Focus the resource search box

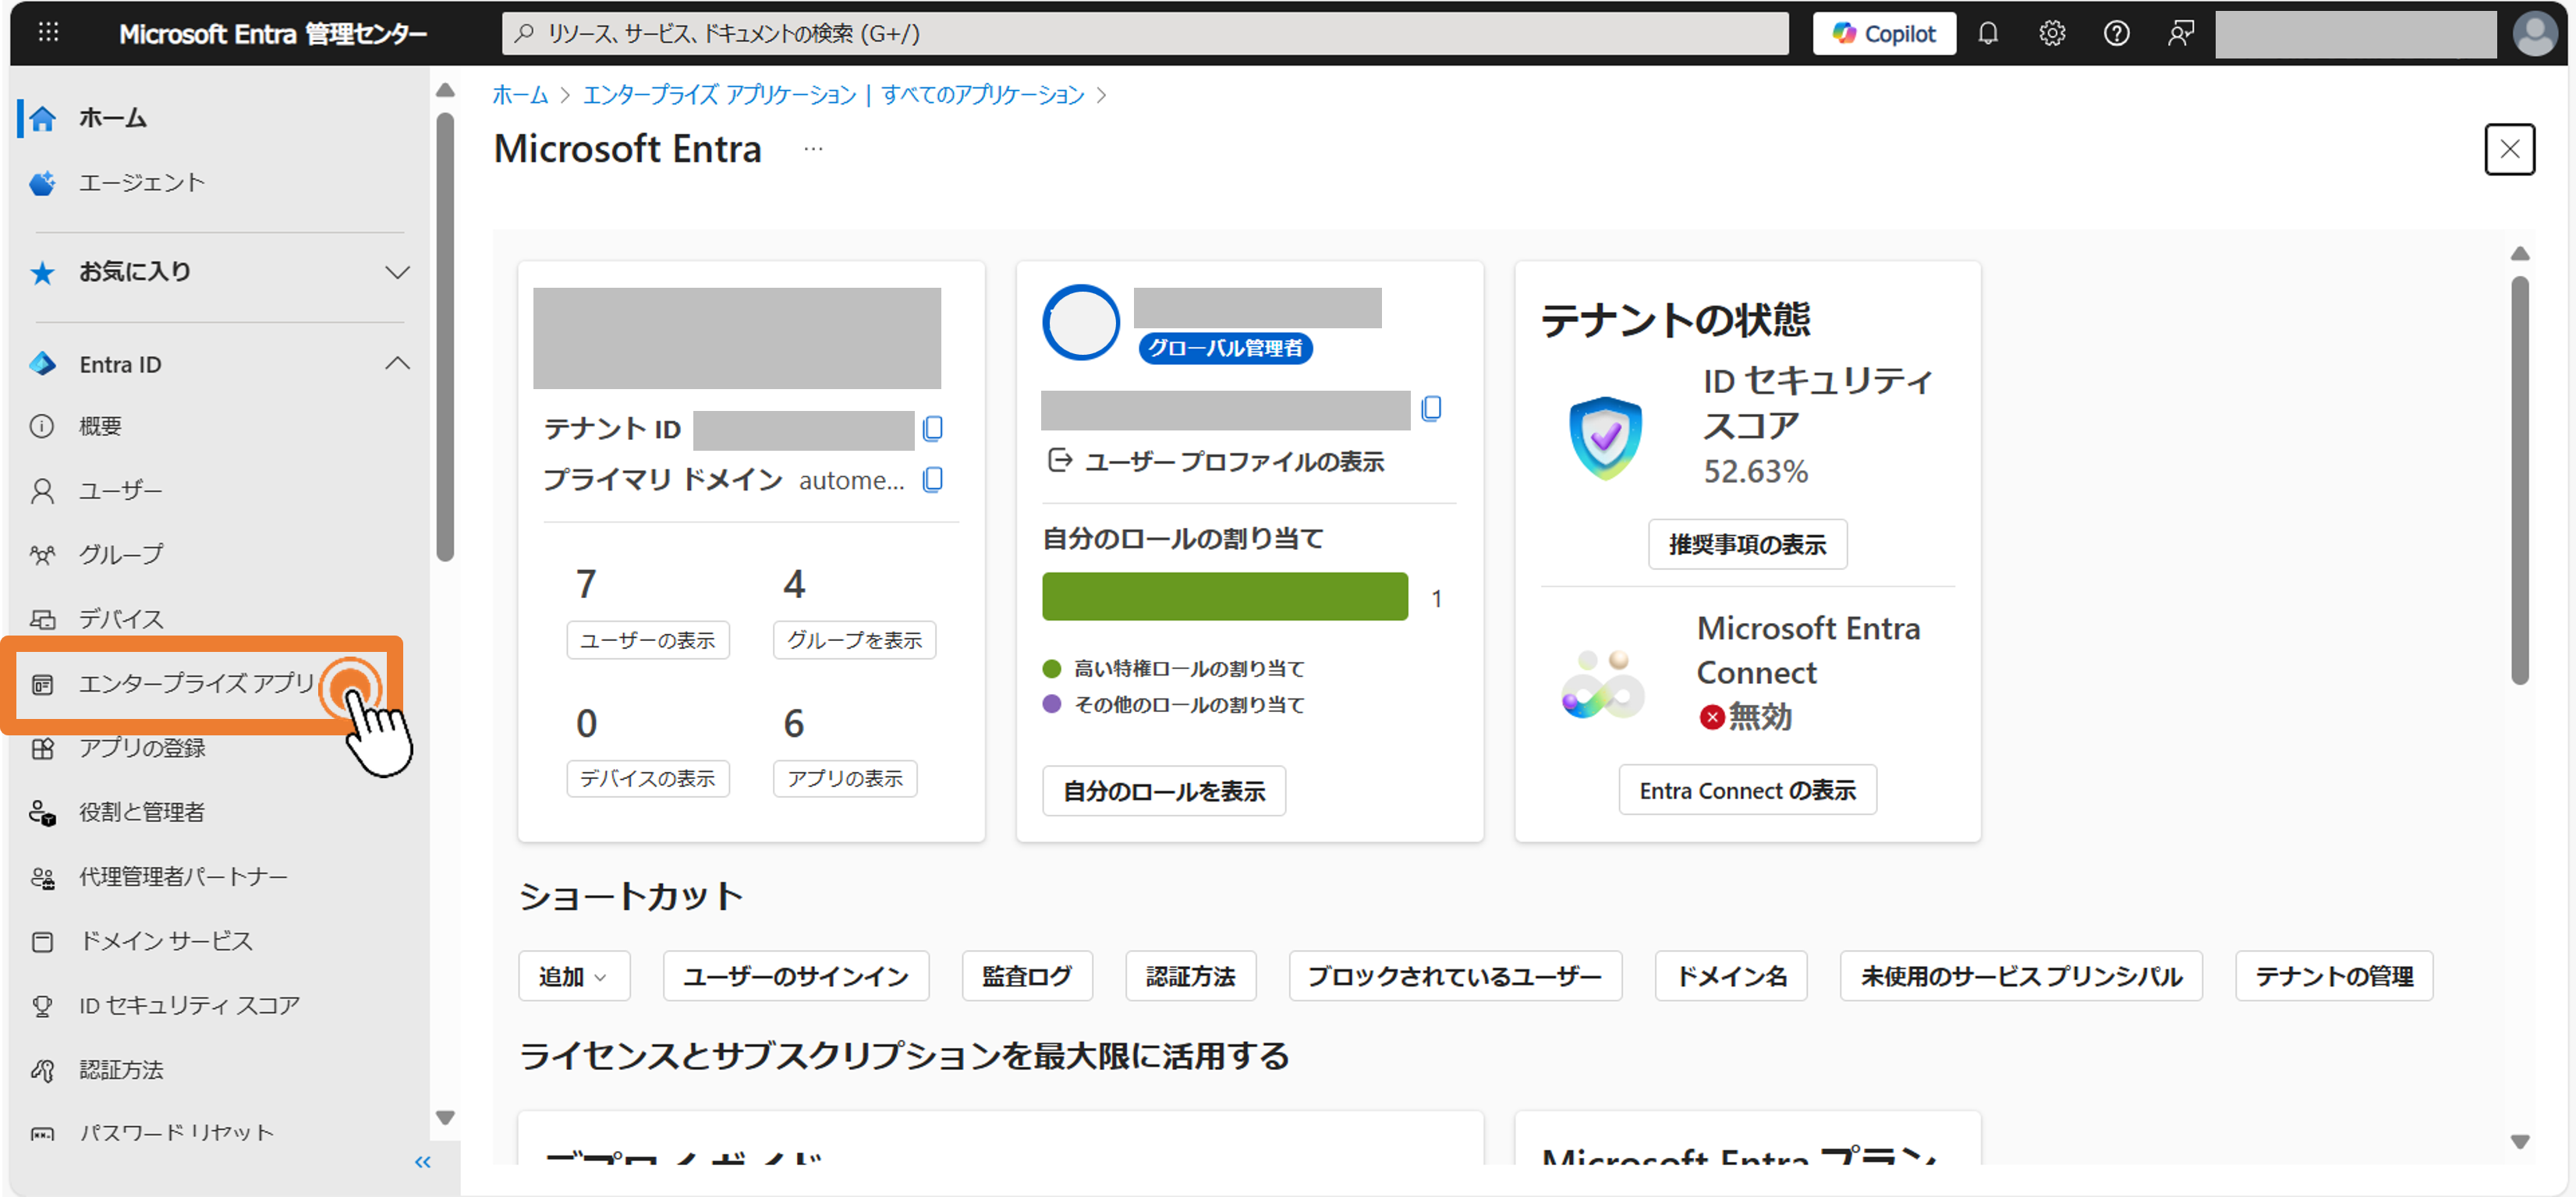point(1145,34)
